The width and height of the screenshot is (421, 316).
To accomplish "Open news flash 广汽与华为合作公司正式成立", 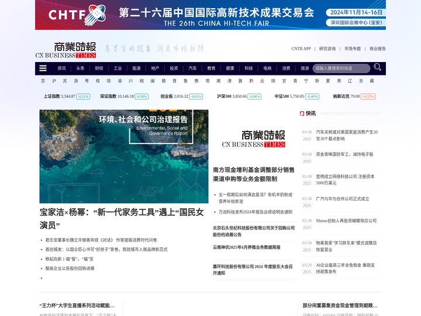I will 342,199.
